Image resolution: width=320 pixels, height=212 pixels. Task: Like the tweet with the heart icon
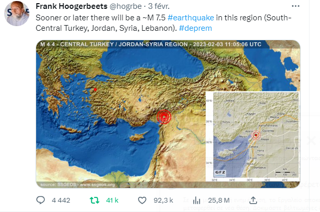tap(142, 200)
